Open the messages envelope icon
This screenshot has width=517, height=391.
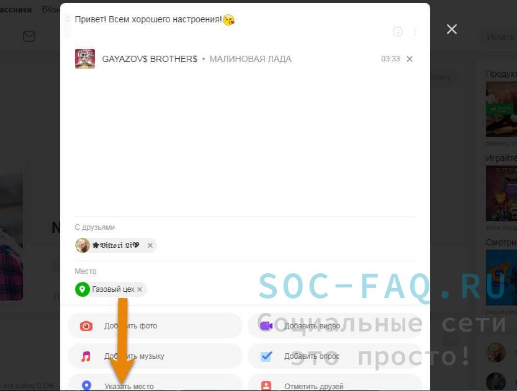[29, 37]
